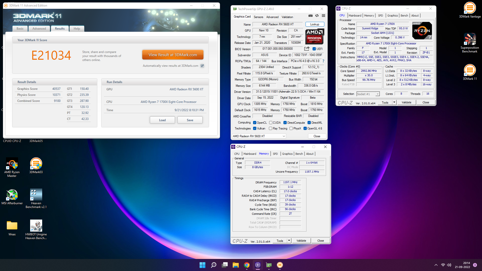Open the Weas folder on the desktop
The width and height of the screenshot is (482, 271).
12,228
